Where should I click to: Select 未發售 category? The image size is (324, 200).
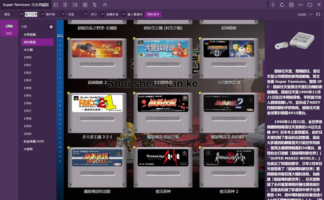point(37,149)
